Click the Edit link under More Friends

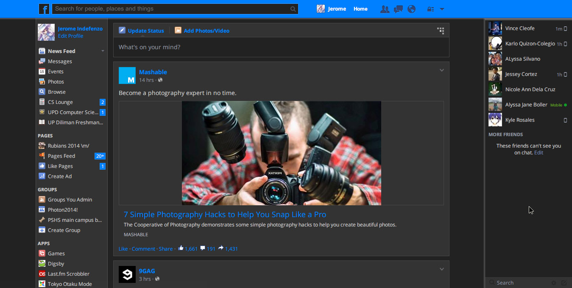click(539, 153)
